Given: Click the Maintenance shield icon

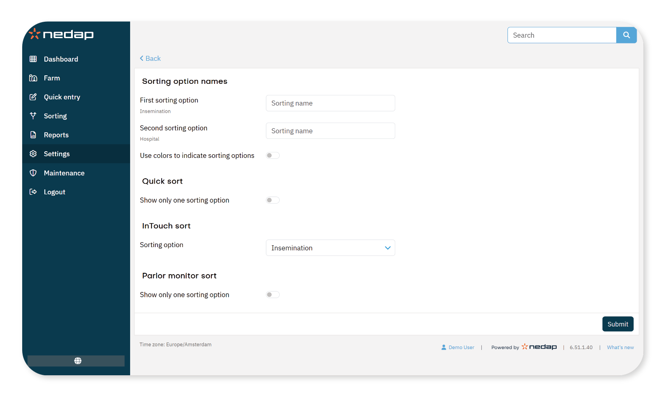Looking at the screenshot, I should tap(33, 173).
